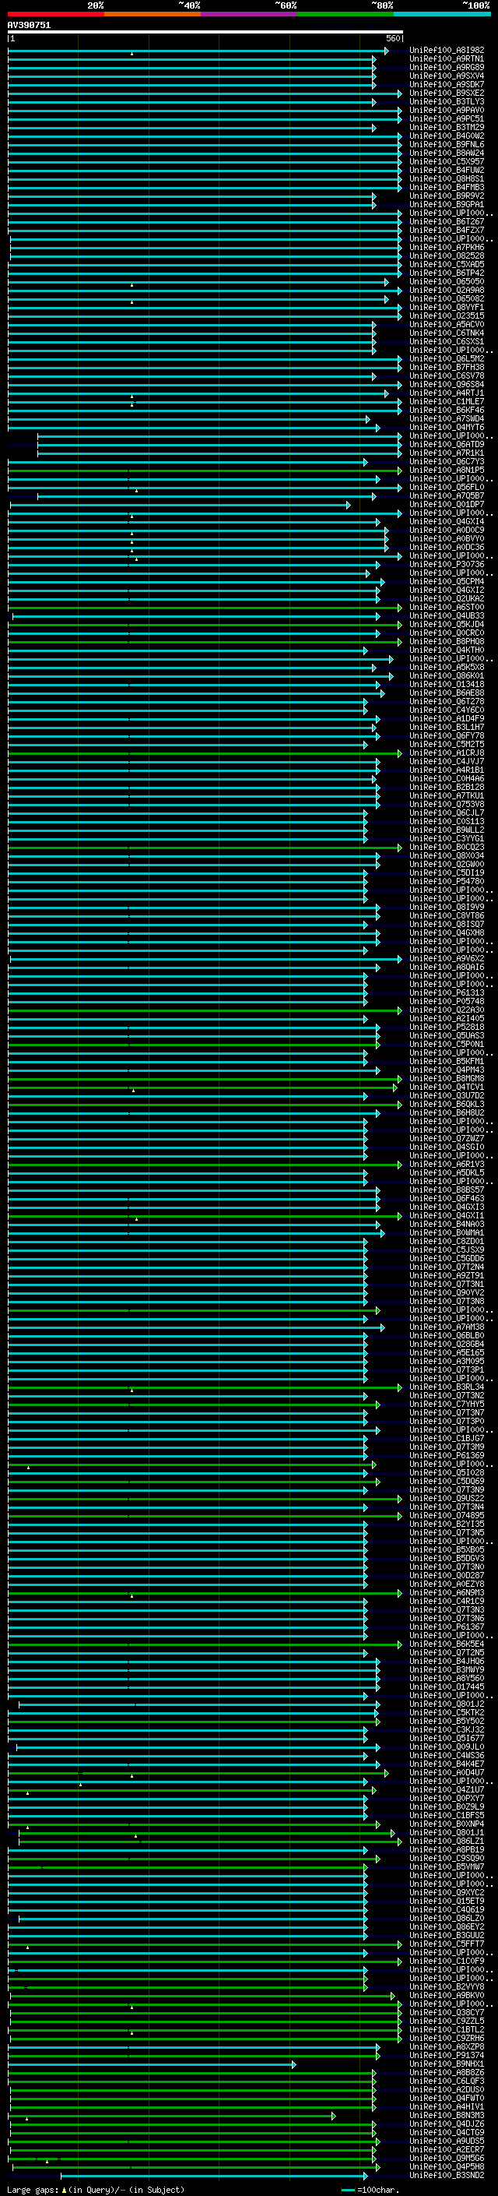Viewport: 498px width, 2196px height.
Task: Select the UniRef100_C6TNK4 label
Action: [447, 333]
